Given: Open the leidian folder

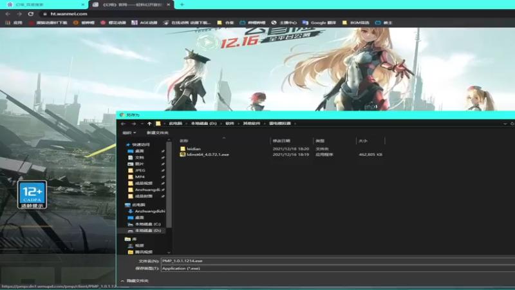Looking at the screenshot, I should [x=194, y=149].
